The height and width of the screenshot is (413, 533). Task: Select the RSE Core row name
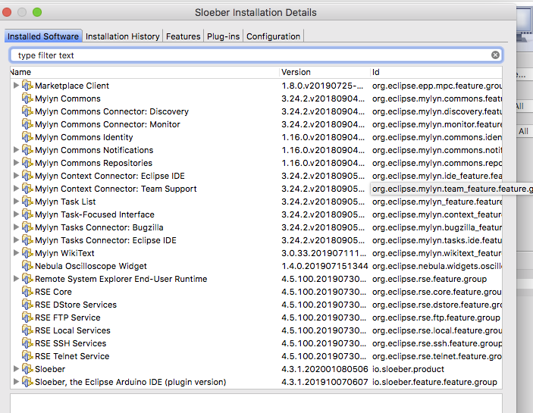[53, 292]
